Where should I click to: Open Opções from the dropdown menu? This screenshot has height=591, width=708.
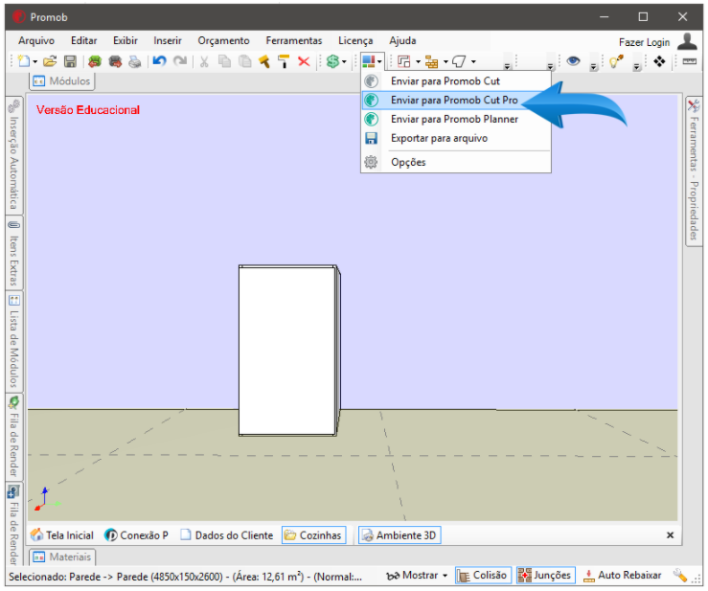456,162
